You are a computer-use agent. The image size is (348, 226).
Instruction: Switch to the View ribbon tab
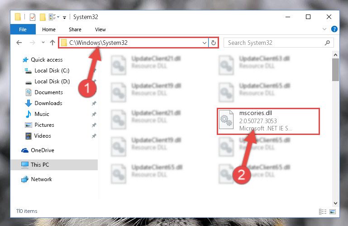pos(100,29)
